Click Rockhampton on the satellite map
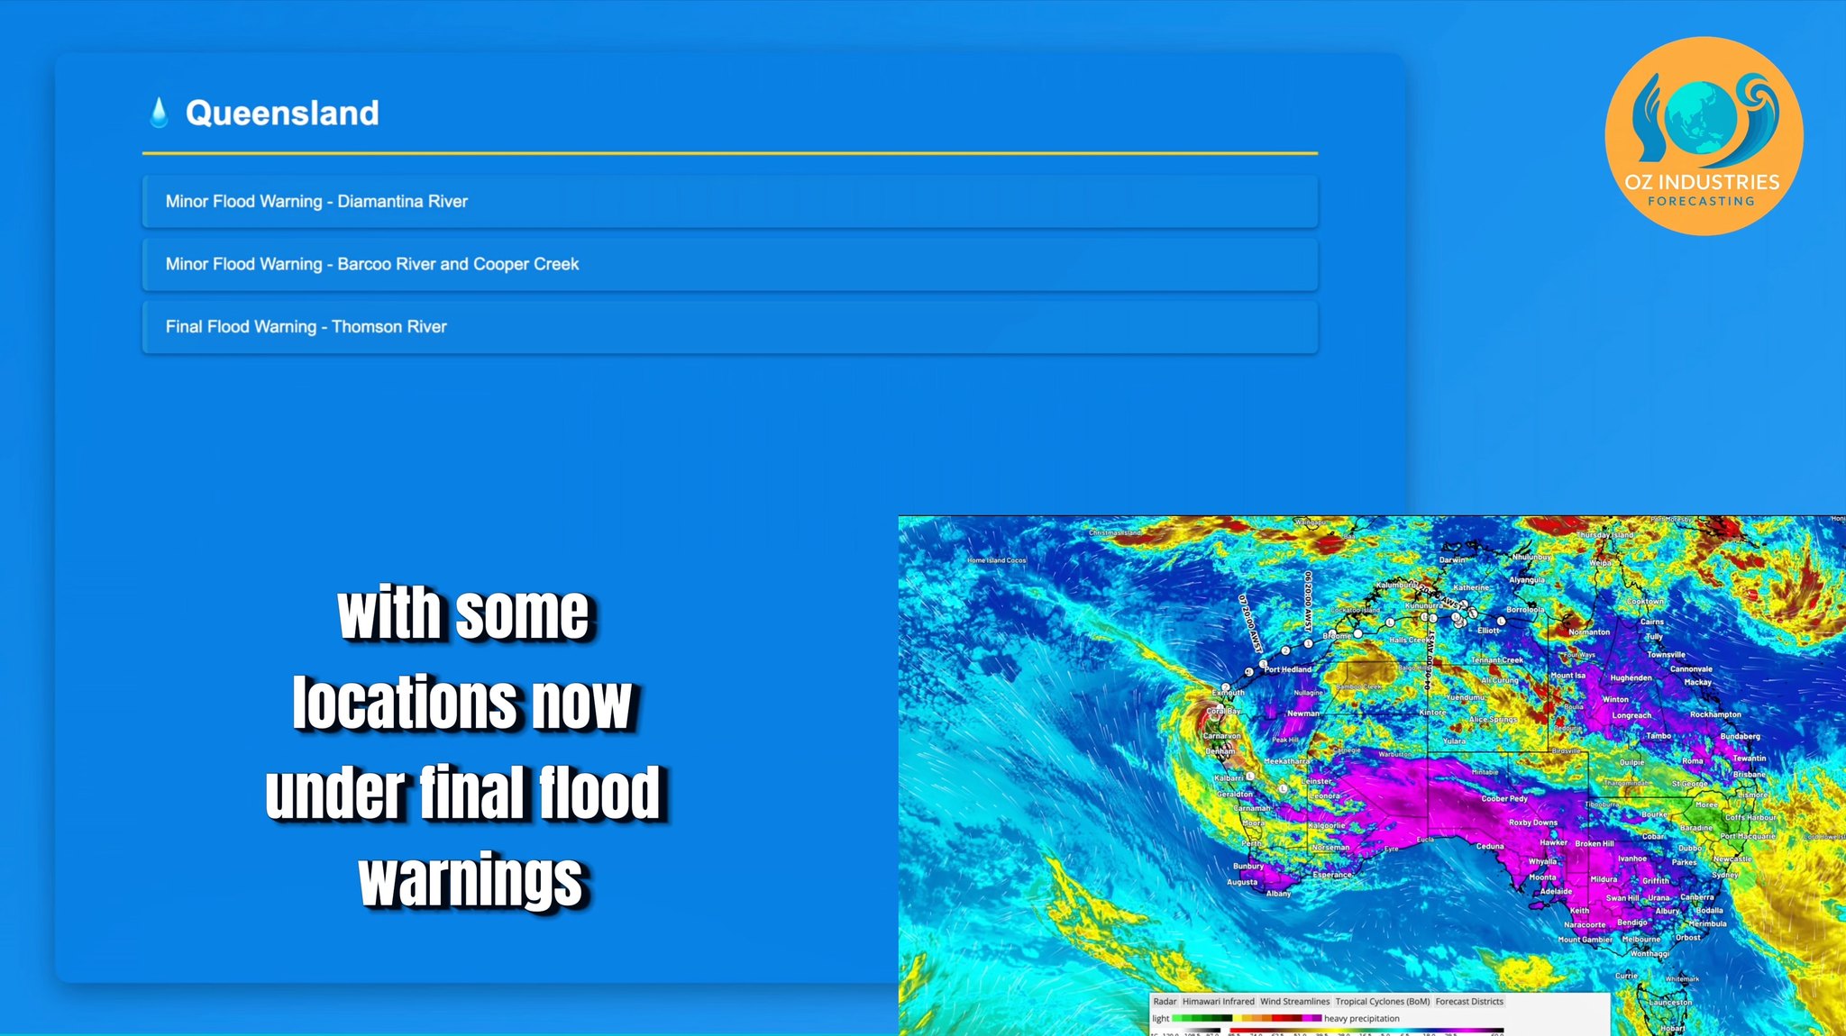This screenshot has height=1036, width=1846. click(x=1715, y=714)
